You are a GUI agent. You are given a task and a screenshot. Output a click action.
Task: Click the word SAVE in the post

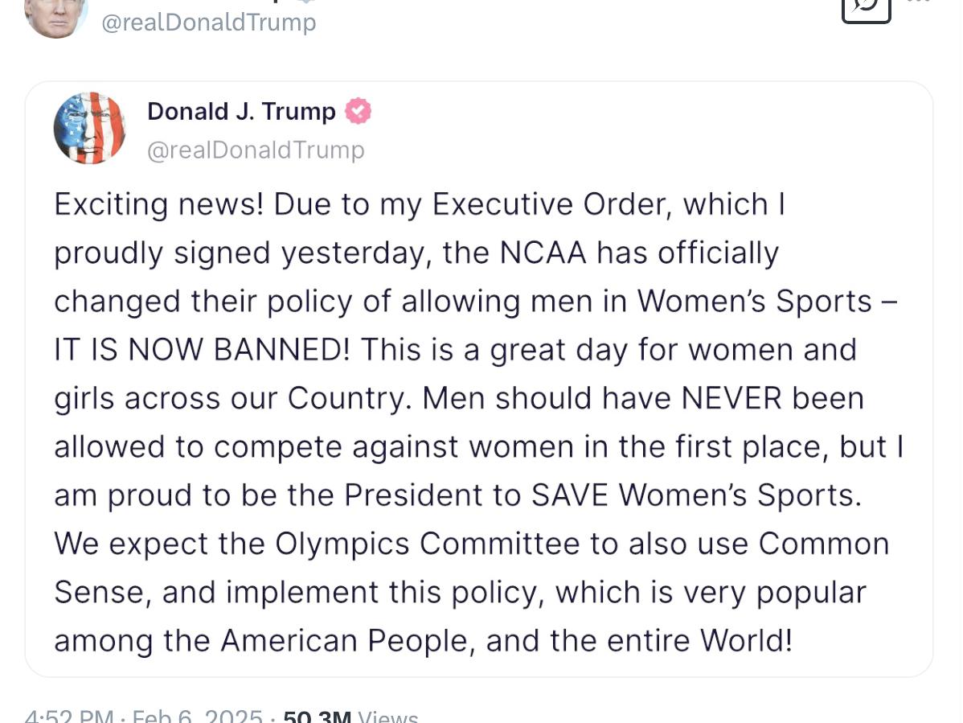tap(570, 495)
